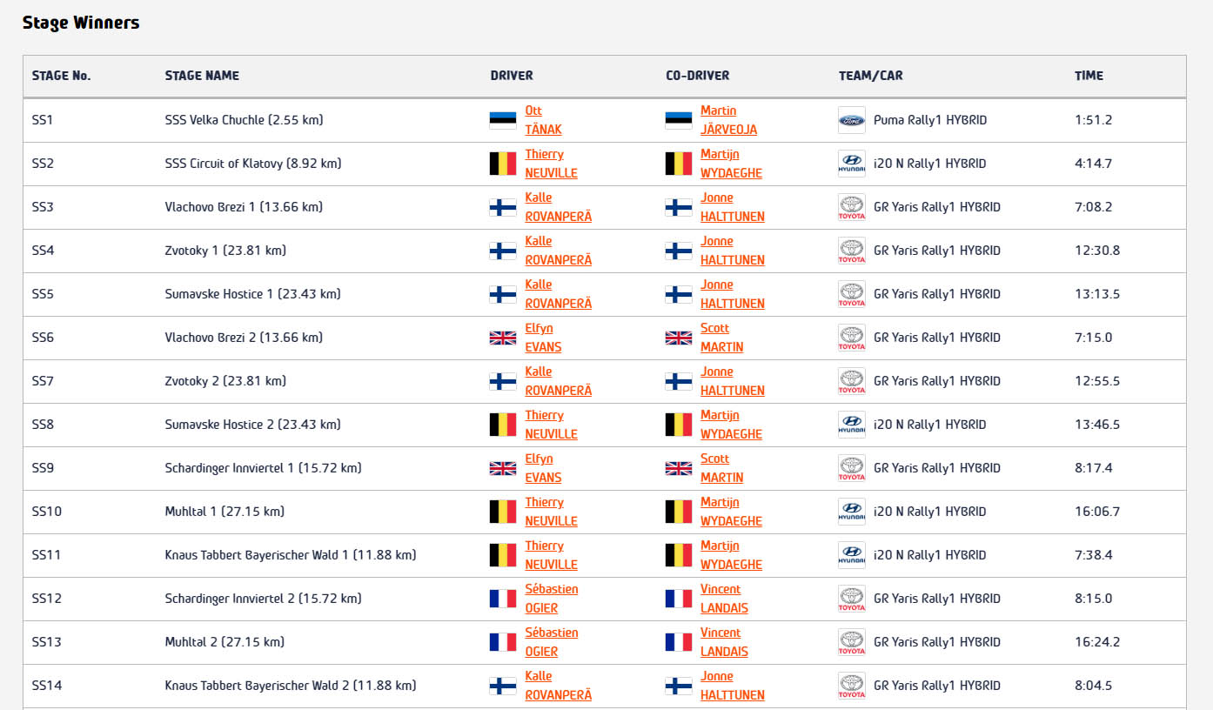Click Belgian flag beside SS2 Thierry Neuville
This screenshot has width=1213, height=710.
click(x=503, y=164)
